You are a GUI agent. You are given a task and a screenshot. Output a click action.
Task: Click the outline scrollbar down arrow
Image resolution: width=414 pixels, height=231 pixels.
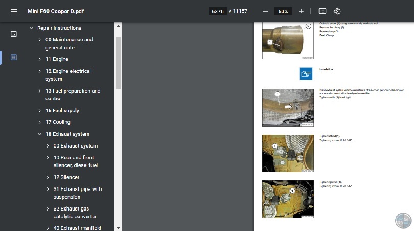[118, 228]
